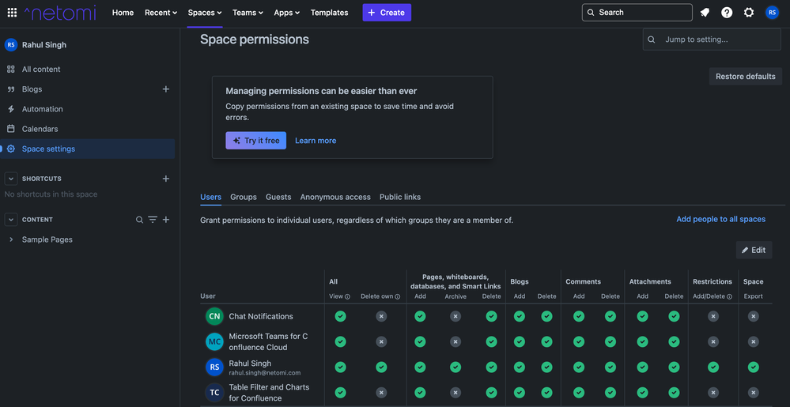The width and height of the screenshot is (790, 407).
Task: Open Space settings in the sidebar
Action: pos(88,149)
